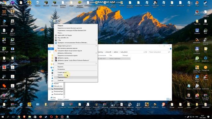Select the Shadow Fight 2 desktop icon
Viewport: 212px width, 119px height.
point(4,51)
